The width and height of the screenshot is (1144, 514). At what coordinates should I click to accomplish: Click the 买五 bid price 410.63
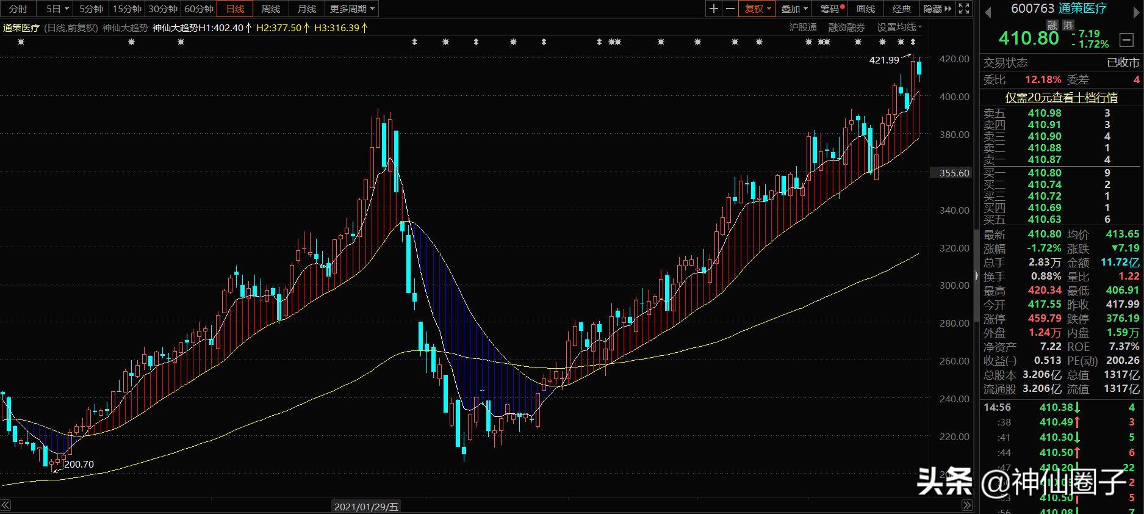[x=1045, y=219]
